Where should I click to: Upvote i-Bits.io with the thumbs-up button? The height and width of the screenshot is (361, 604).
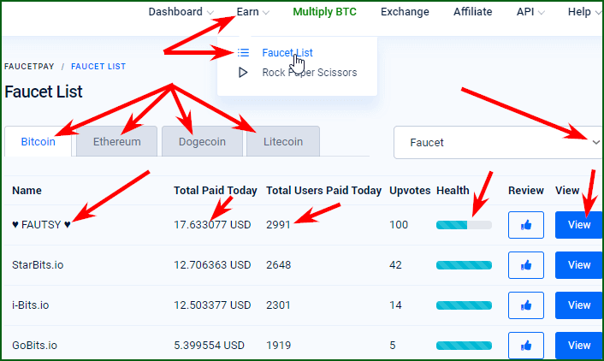[526, 305]
